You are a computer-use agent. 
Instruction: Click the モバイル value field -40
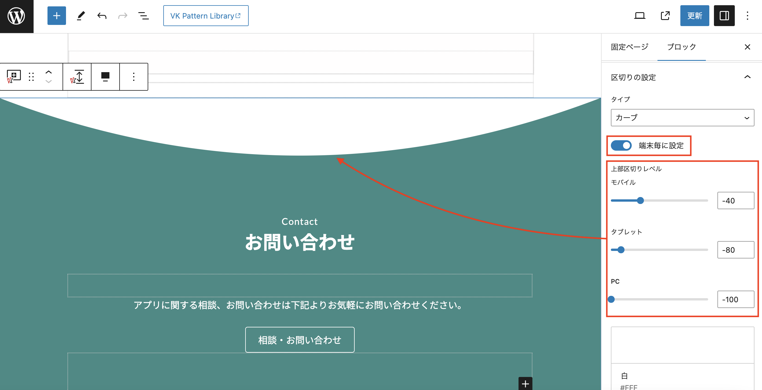tap(736, 201)
